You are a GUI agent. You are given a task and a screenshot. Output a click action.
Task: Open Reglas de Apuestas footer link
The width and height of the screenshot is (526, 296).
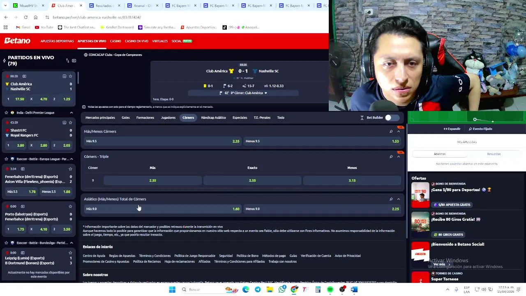click(x=122, y=256)
